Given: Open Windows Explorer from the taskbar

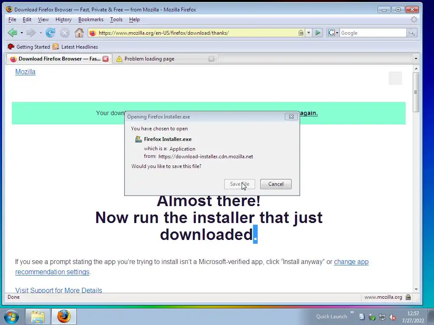Looking at the screenshot, I should [38, 317].
